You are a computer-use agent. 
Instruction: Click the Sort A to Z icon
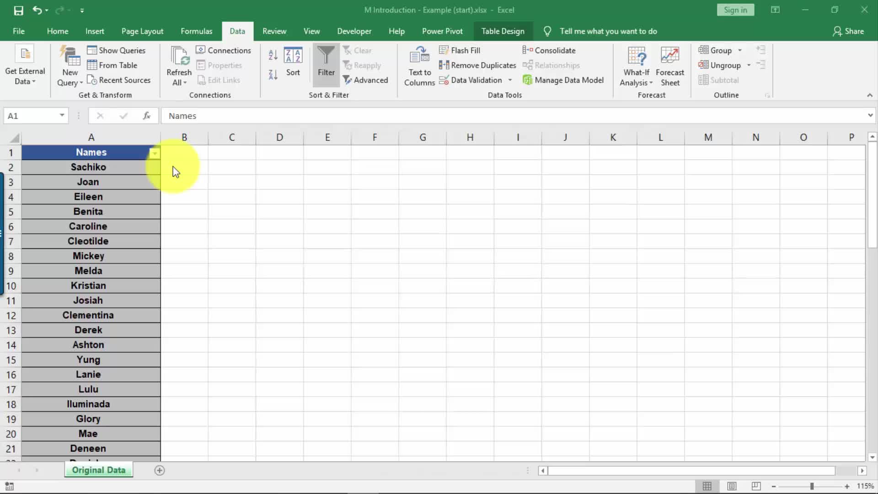[x=273, y=55]
